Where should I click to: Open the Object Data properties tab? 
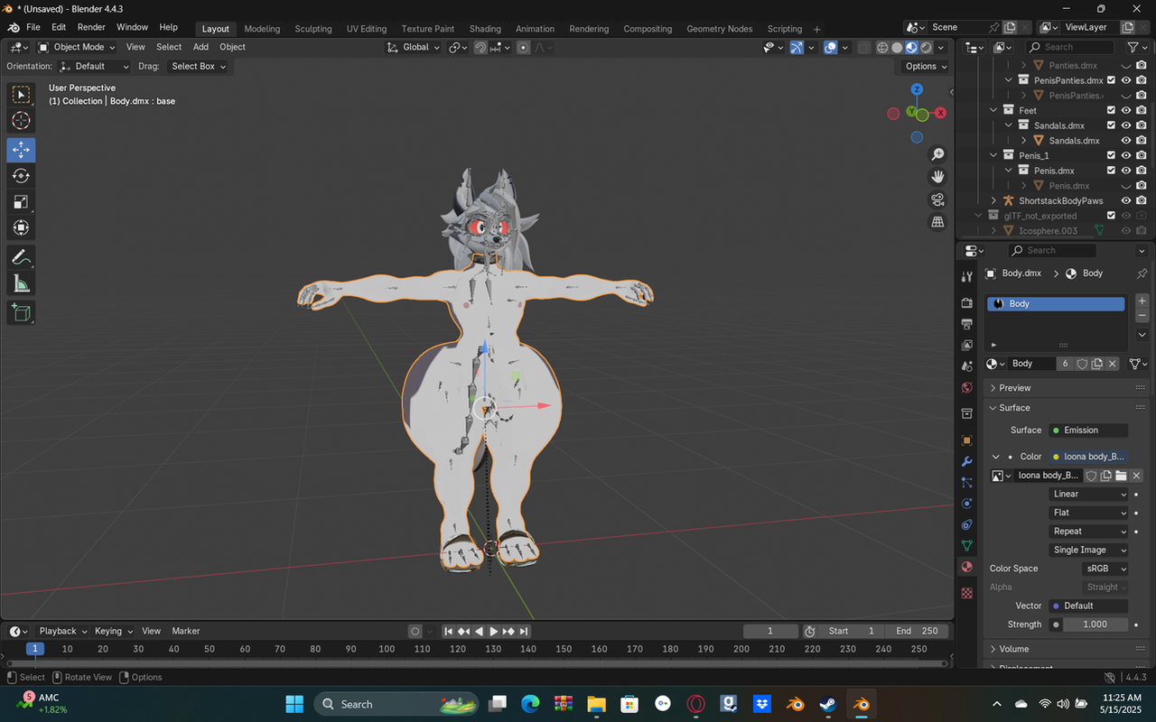(967, 546)
